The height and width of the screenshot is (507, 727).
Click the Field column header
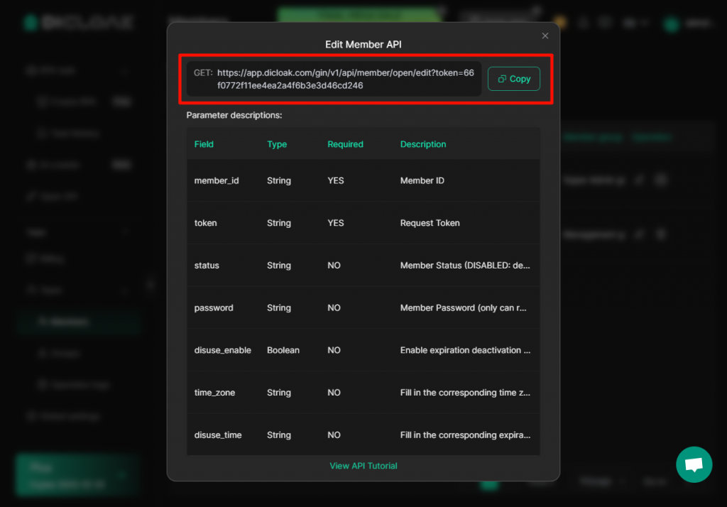click(x=204, y=144)
